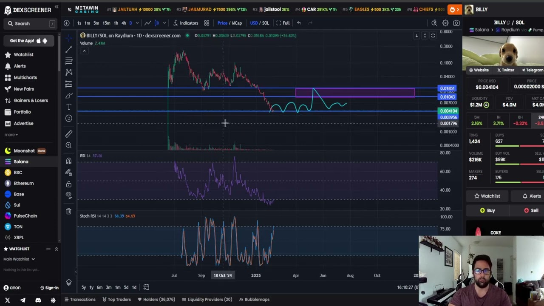Click the sidebar Search field

[x=30, y=24]
